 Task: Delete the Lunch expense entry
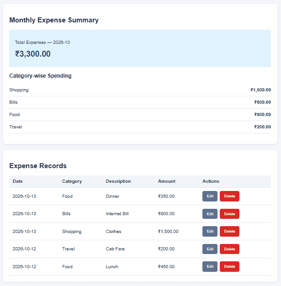click(229, 266)
